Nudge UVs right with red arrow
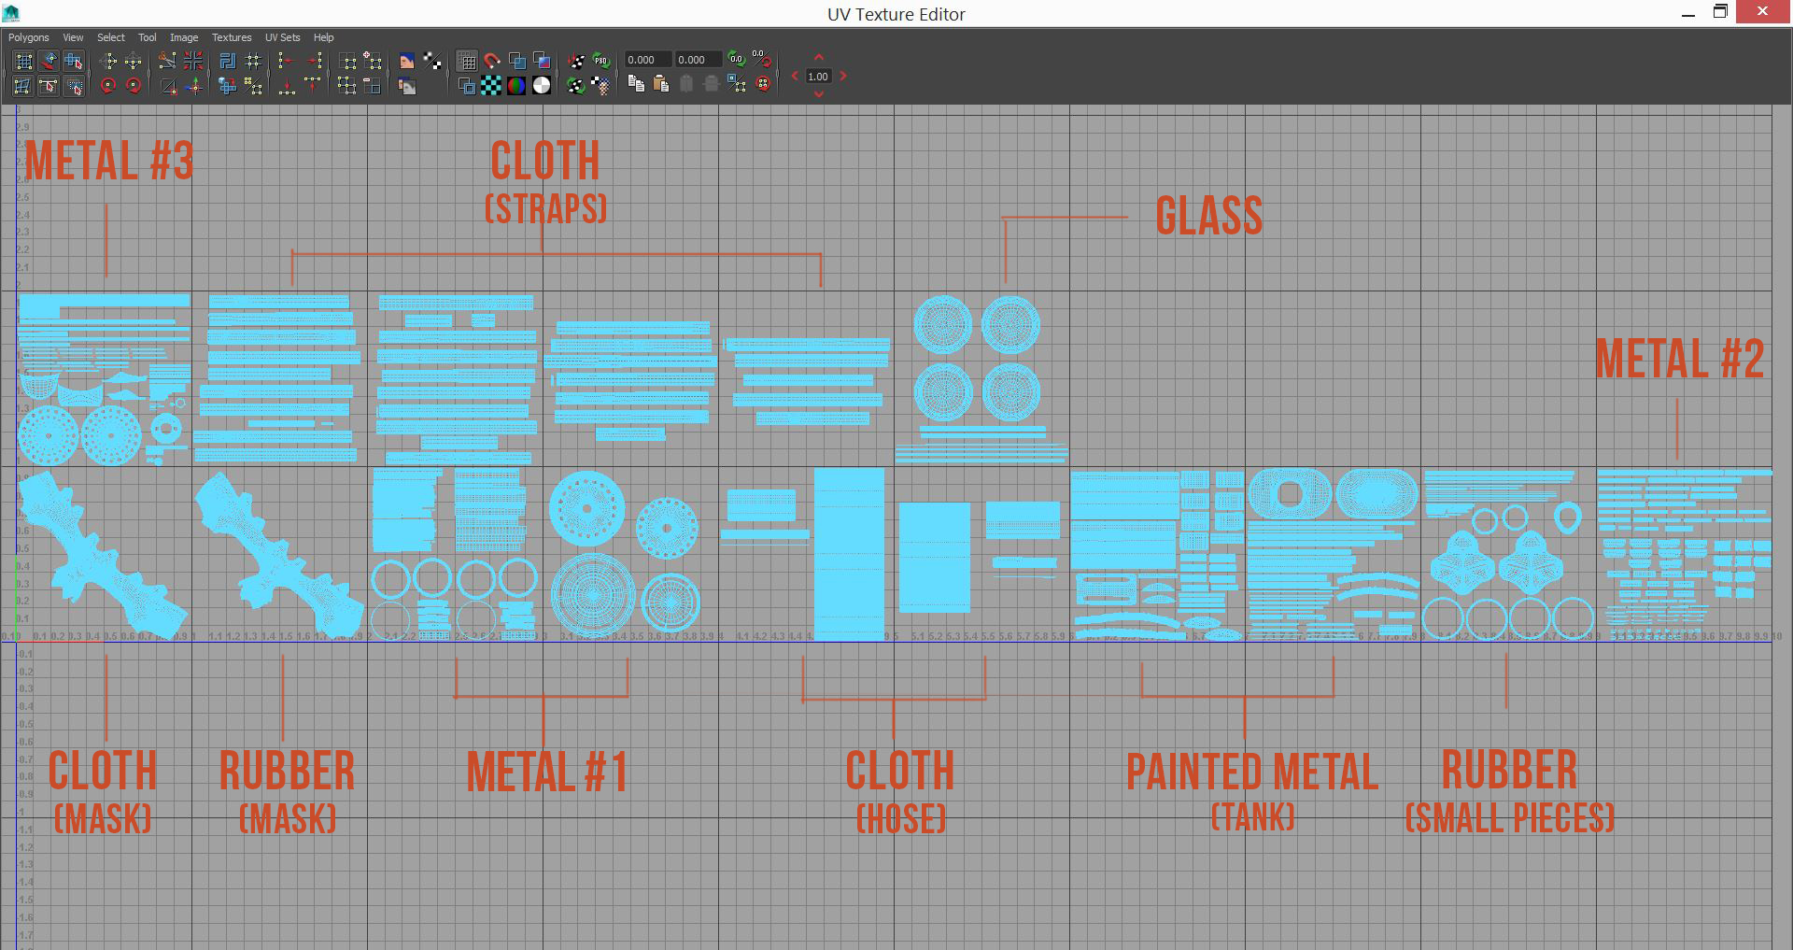 click(842, 76)
